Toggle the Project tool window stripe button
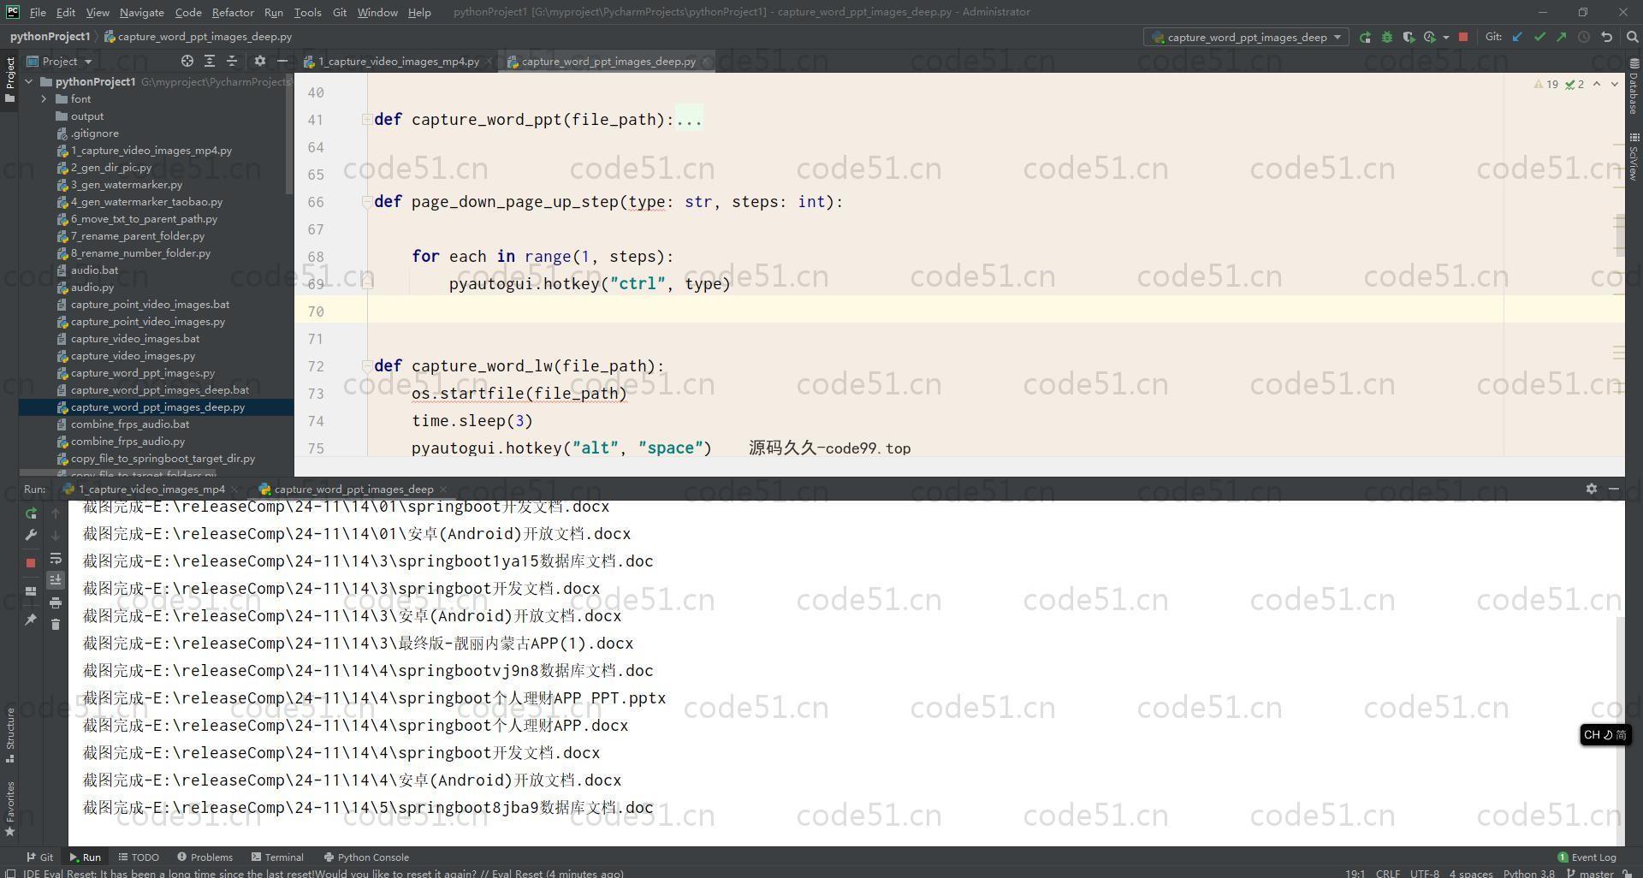 tap(10, 80)
